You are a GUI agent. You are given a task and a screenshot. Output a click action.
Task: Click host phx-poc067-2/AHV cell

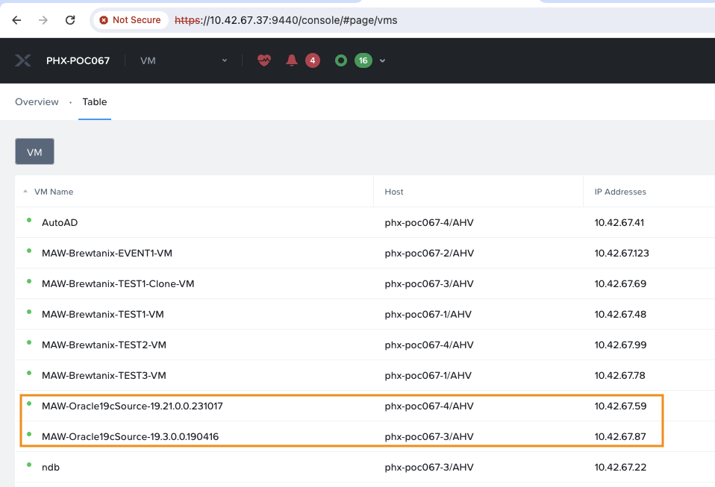429,254
